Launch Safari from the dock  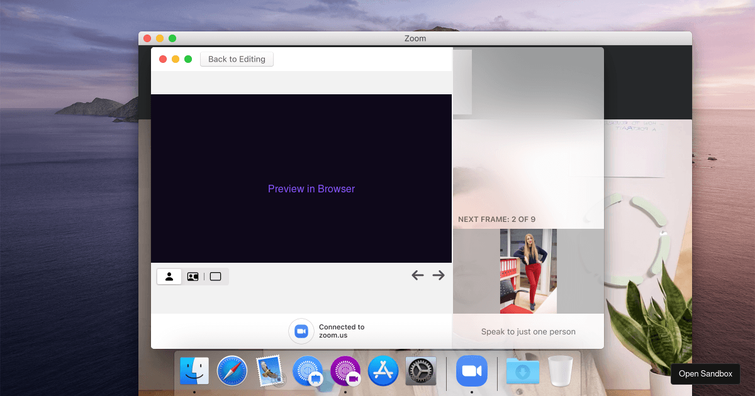[x=232, y=370]
